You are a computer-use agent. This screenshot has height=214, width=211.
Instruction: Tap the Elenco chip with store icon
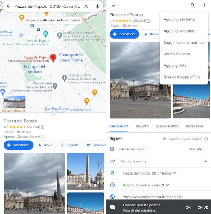pos(95,145)
